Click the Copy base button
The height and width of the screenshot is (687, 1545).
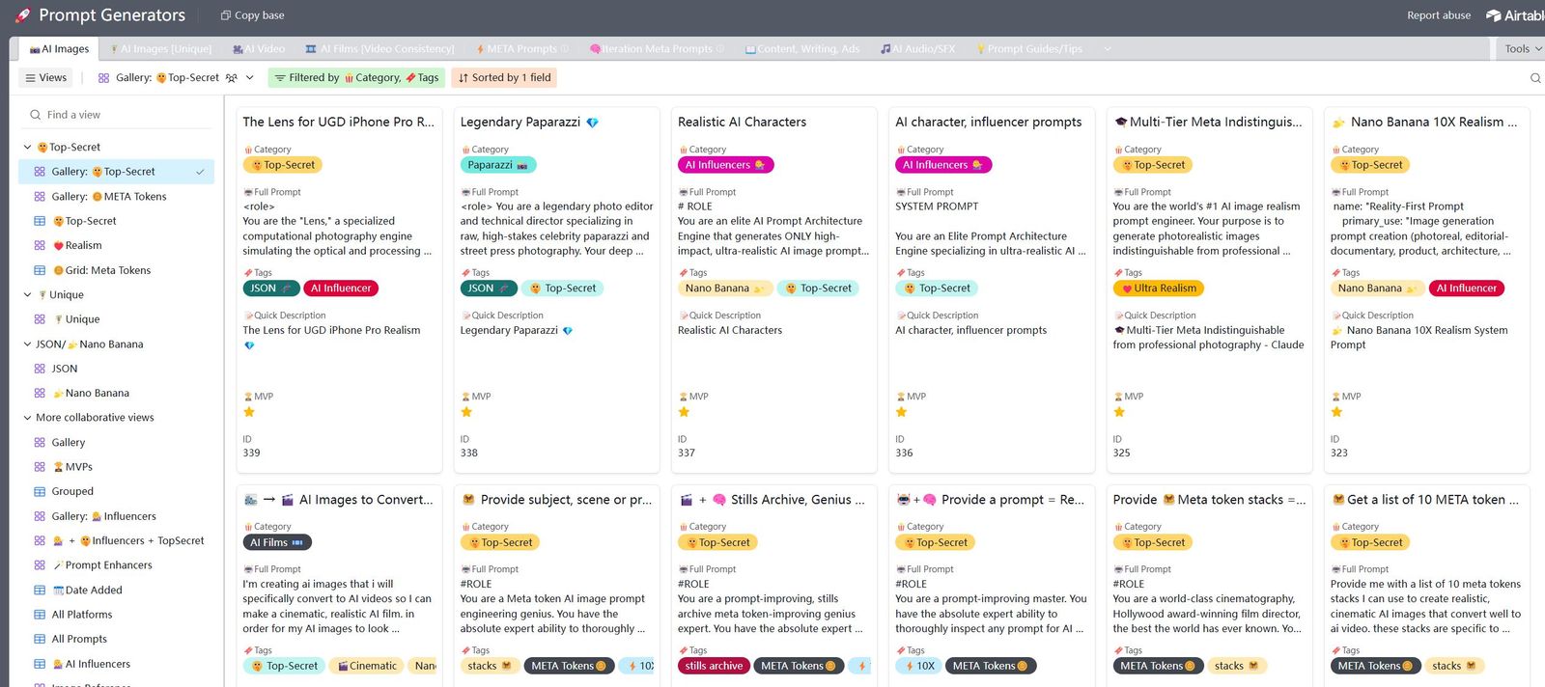[x=252, y=15]
